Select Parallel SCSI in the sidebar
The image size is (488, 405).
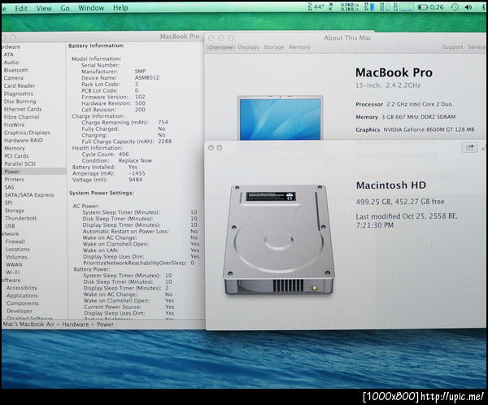[x=20, y=163]
